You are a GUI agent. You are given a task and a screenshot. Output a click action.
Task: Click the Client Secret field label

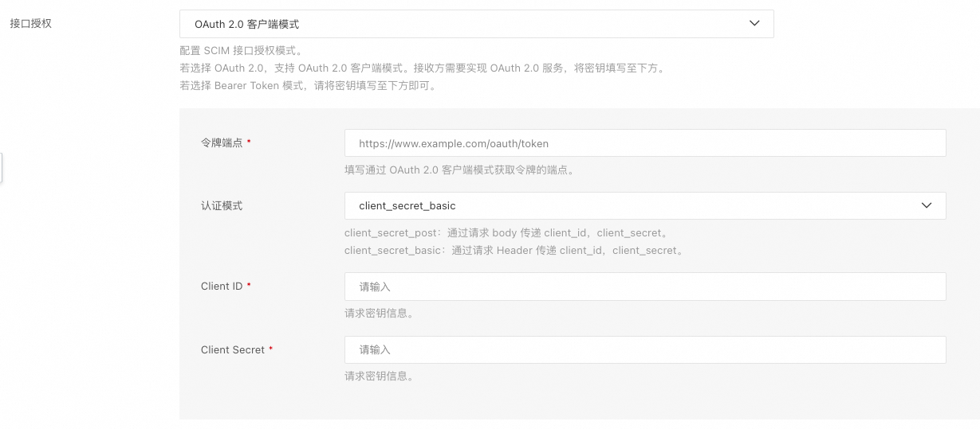[x=233, y=349]
